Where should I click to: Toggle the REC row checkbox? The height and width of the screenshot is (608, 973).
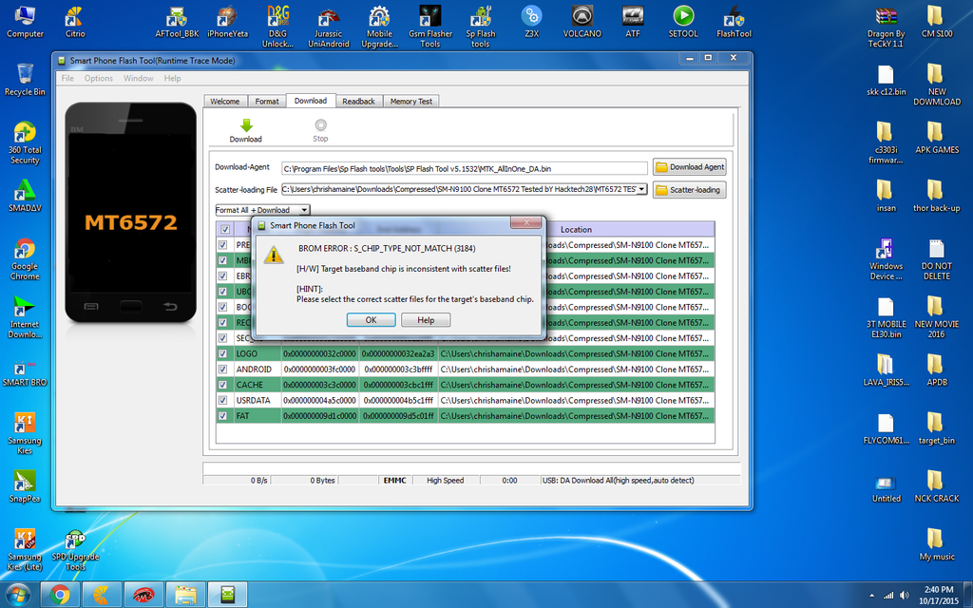[222, 323]
